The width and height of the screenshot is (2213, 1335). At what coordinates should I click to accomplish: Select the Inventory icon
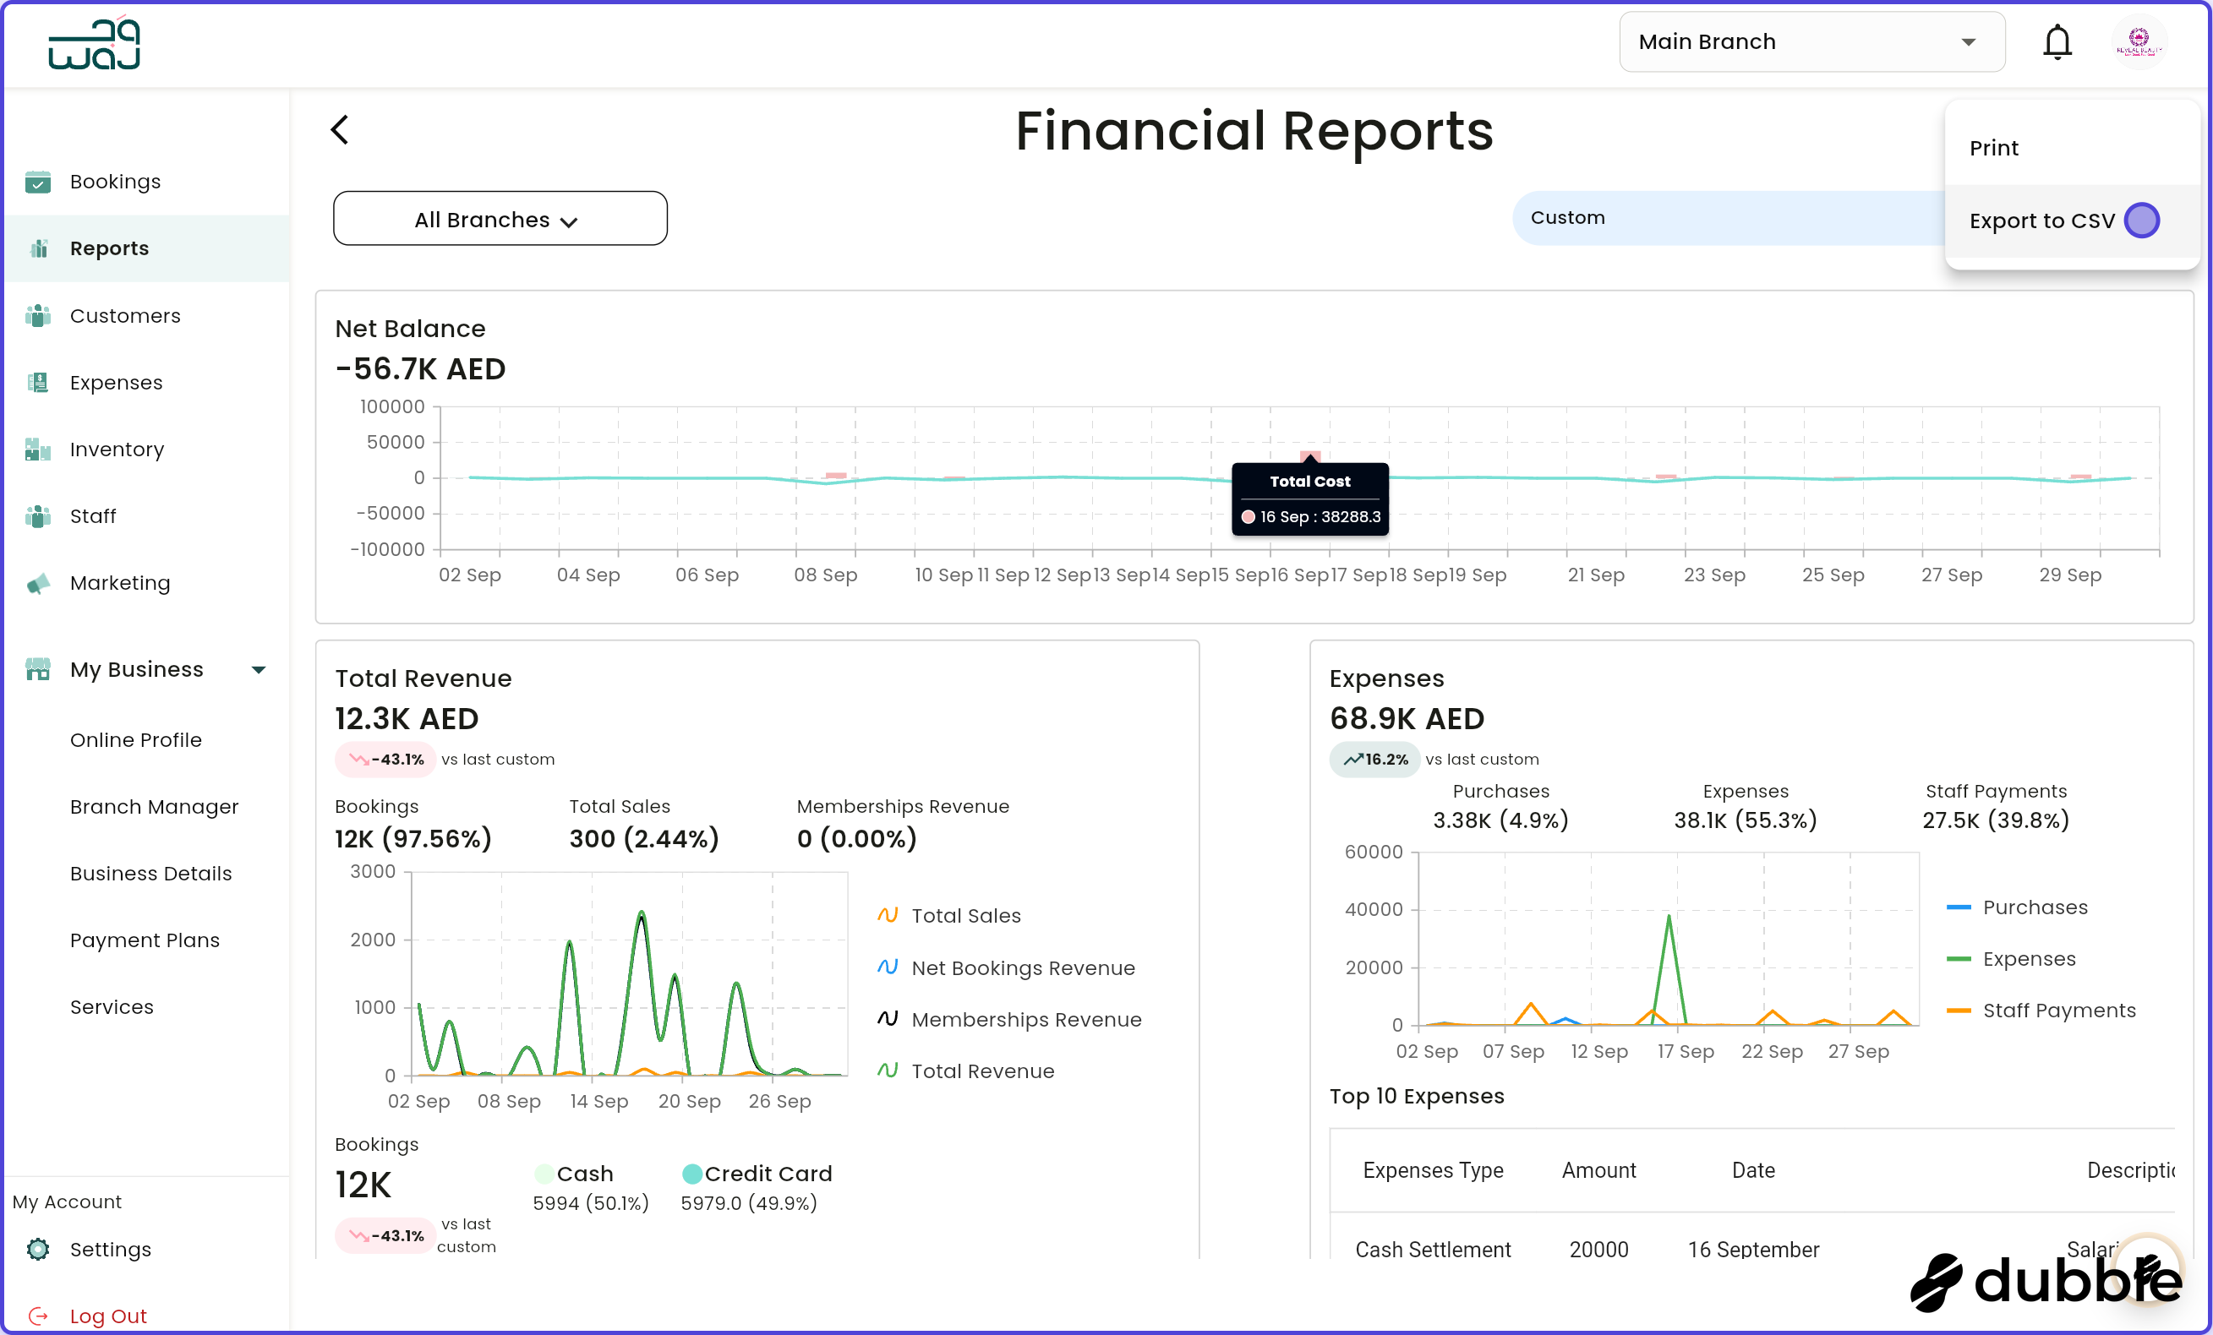[x=38, y=450]
